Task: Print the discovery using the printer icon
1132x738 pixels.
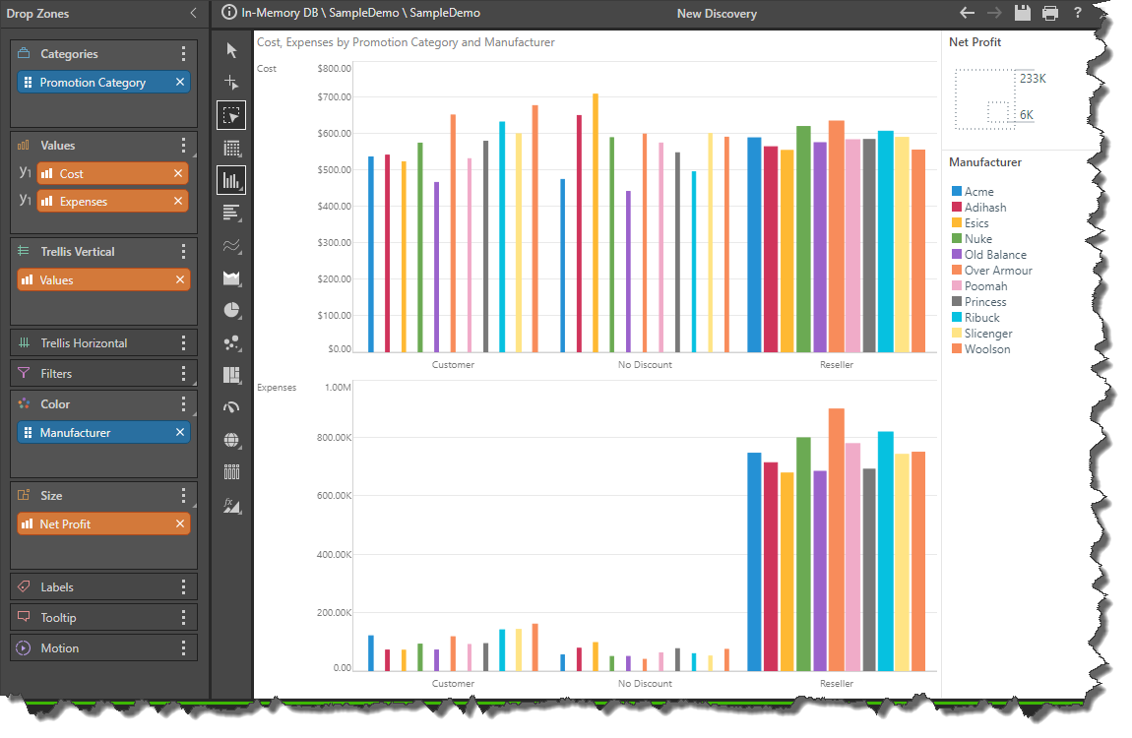Action: 1050,13
